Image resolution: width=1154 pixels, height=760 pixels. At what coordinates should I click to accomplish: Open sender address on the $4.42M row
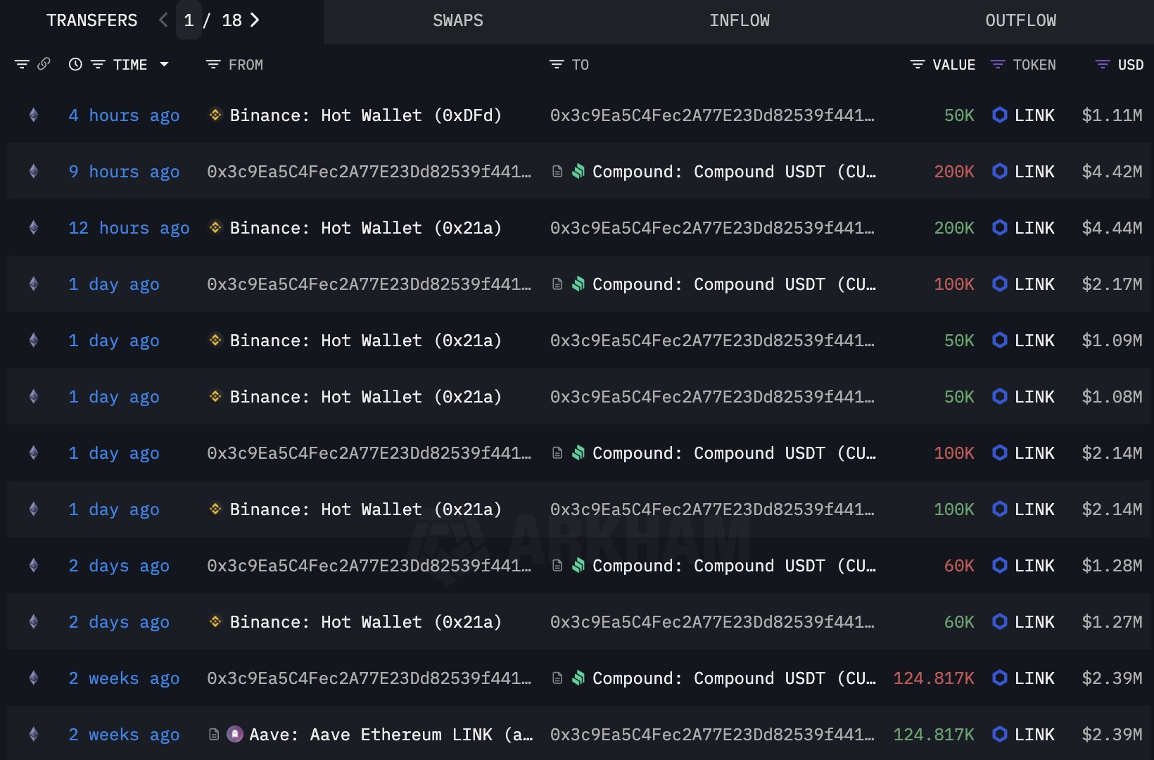click(369, 172)
